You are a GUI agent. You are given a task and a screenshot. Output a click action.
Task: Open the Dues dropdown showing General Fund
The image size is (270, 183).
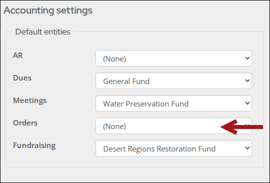[173, 81]
